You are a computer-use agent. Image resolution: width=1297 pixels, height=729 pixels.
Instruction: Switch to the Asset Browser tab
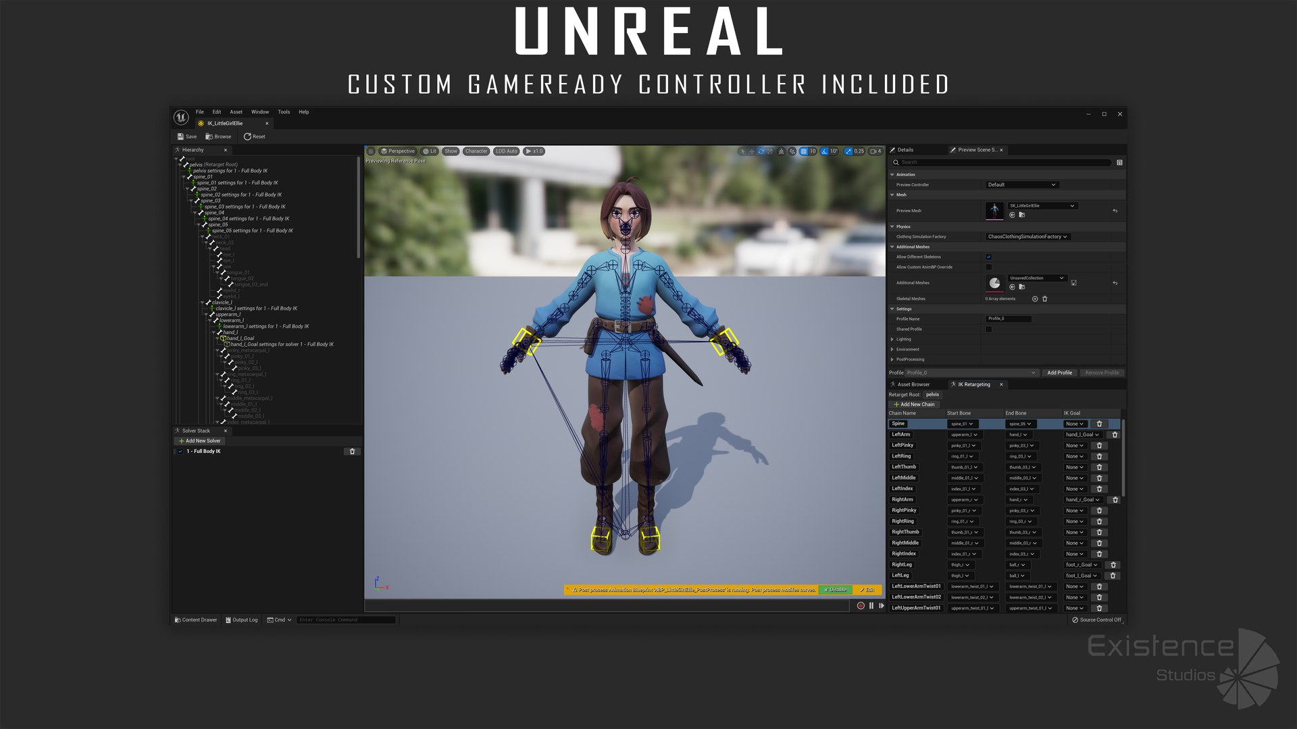pyautogui.click(x=910, y=384)
